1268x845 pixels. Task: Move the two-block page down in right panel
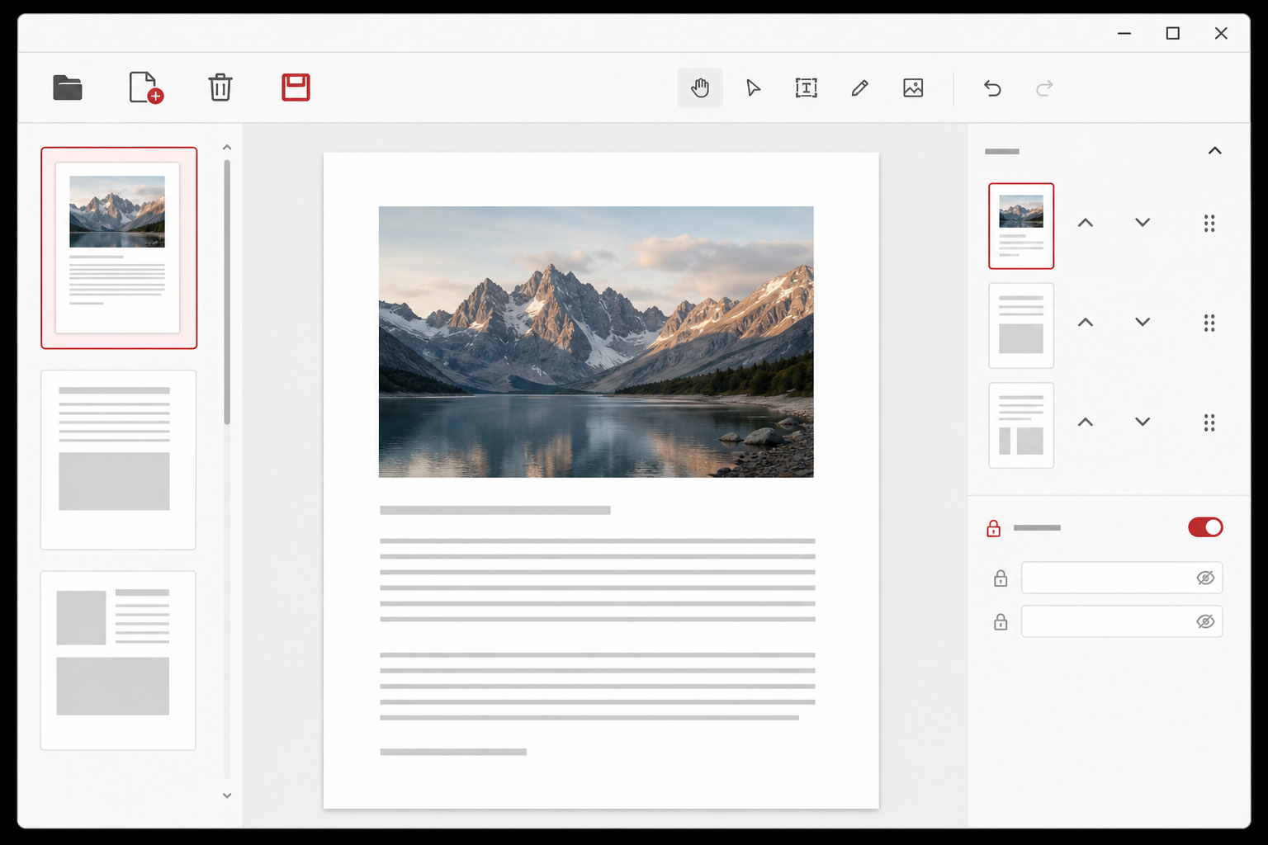point(1143,422)
